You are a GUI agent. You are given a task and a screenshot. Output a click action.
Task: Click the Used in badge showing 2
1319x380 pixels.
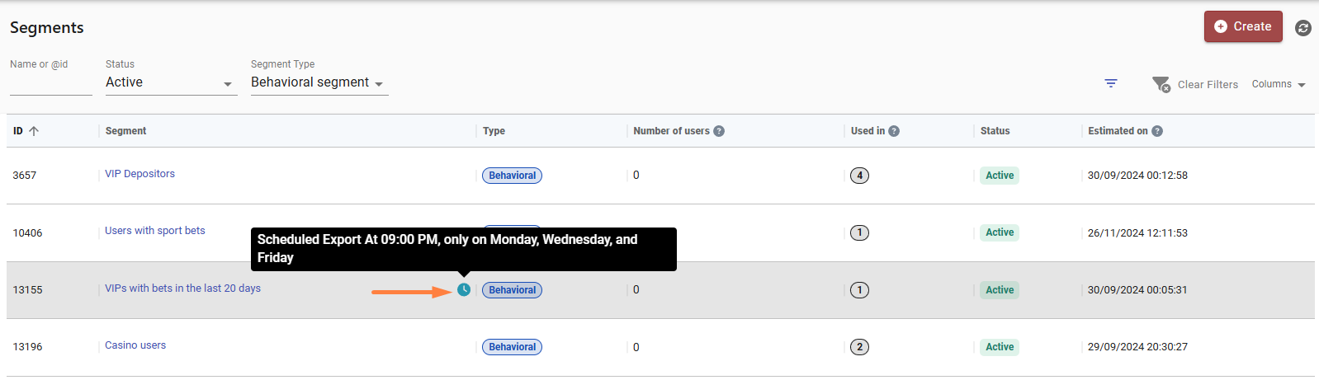pos(859,347)
